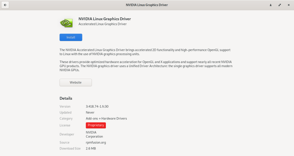Image resolution: width=294 pixels, height=156 pixels.
Task: Click the 'Category' field label
Action: click(66, 118)
